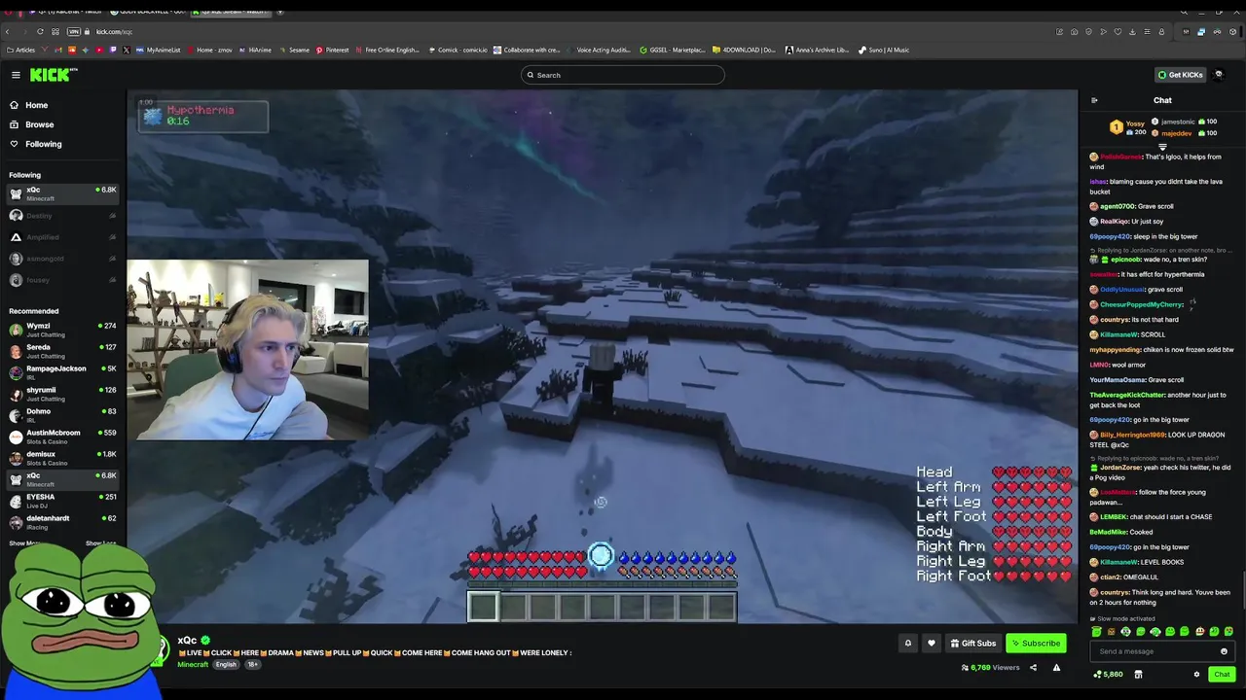The height and width of the screenshot is (700, 1246).
Task: Click the report warning triangle icon
Action: coord(1056,668)
